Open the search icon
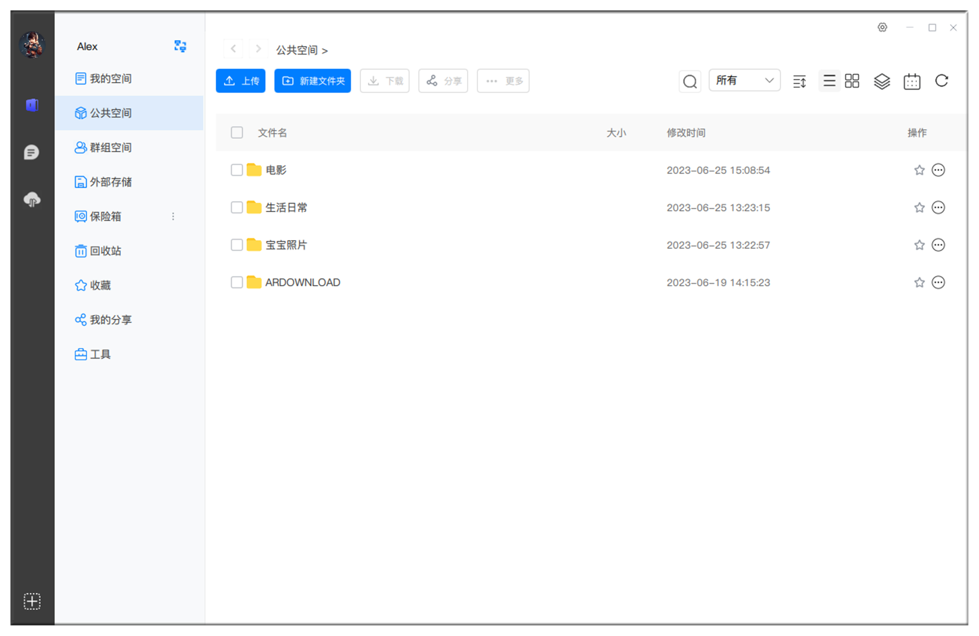The image size is (979, 636). click(x=690, y=81)
